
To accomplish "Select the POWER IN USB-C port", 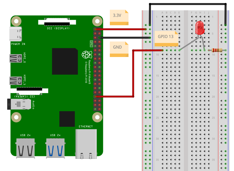I will pos(16,34).
